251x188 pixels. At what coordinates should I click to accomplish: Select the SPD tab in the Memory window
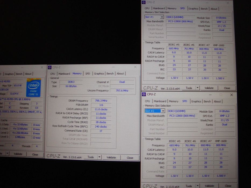(87, 74)
